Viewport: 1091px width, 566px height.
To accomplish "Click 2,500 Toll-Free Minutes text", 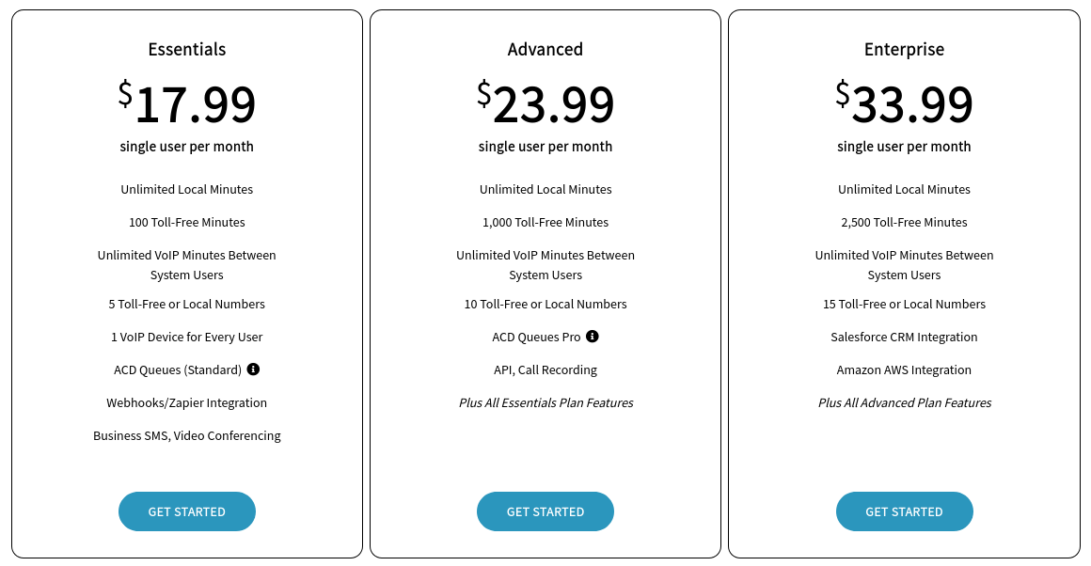I will (x=905, y=223).
